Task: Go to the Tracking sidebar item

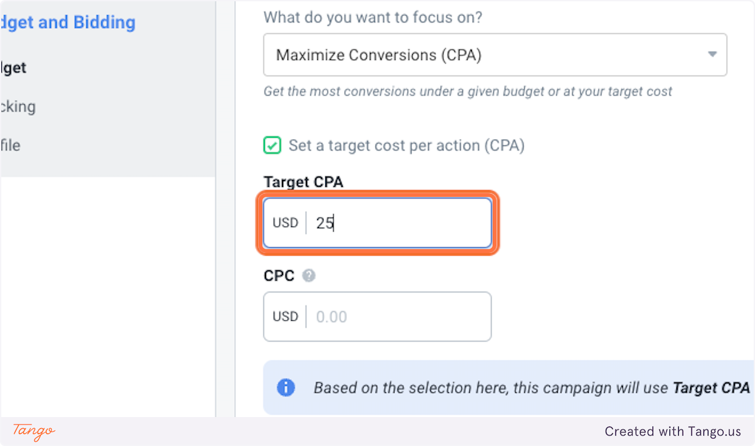Action: coord(18,106)
